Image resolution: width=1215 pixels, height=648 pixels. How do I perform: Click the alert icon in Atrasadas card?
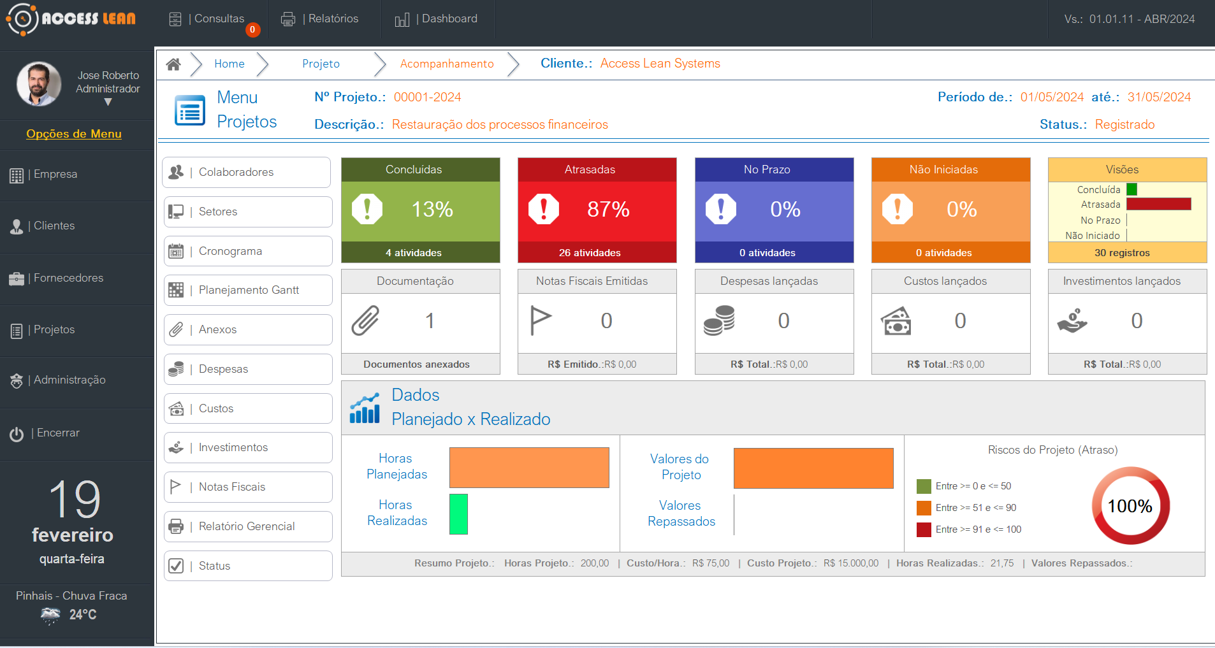click(x=544, y=208)
